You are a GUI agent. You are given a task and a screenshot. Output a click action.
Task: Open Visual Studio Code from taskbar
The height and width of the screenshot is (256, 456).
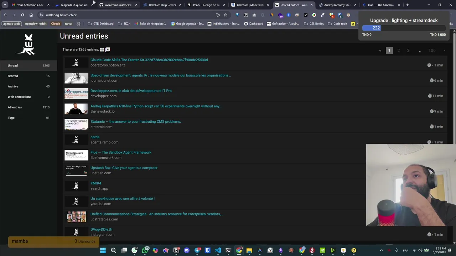pyautogui.click(x=218, y=250)
